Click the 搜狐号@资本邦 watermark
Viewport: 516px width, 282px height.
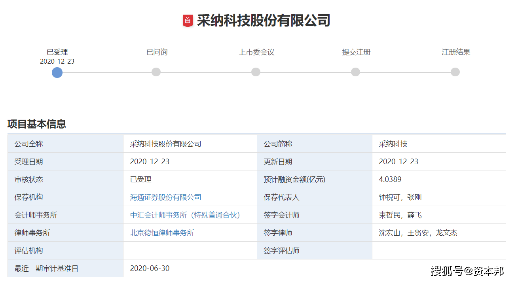coord(467,271)
